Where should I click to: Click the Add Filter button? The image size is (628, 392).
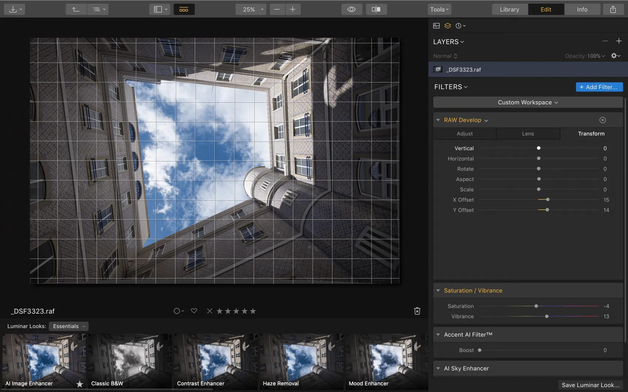point(599,87)
